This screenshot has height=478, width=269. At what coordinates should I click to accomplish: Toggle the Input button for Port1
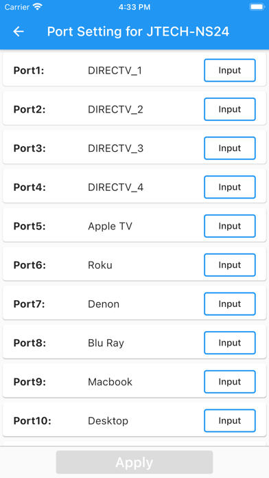230,71
